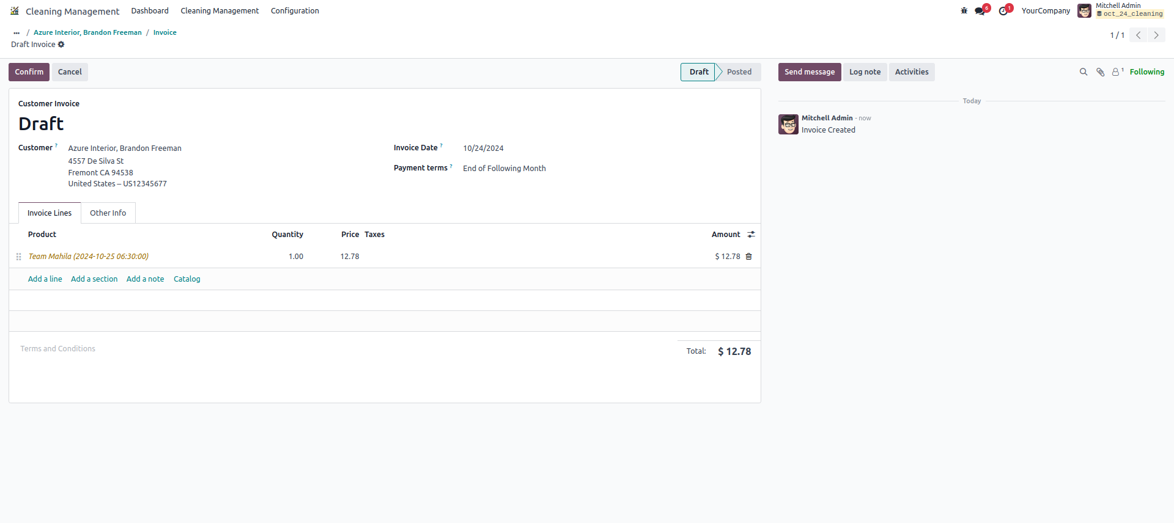Delete the Team Mahila invoice line
1174x523 pixels.
[x=749, y=257]
